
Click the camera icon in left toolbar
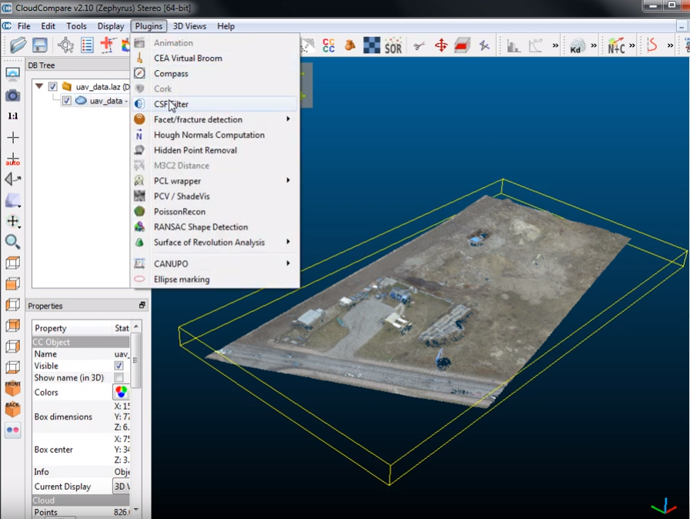tap(13, 95)
